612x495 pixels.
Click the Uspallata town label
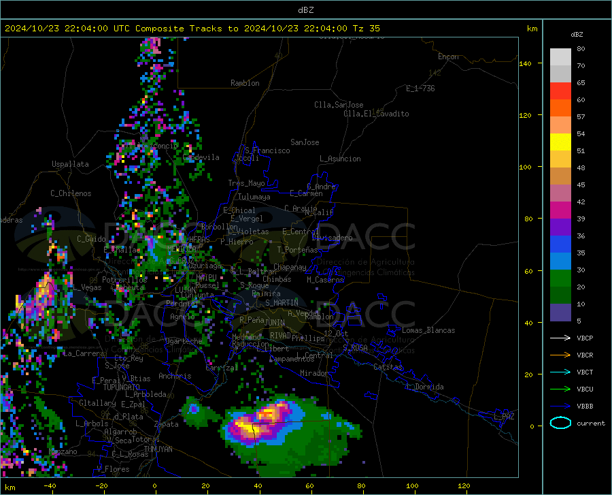(70, 165)
